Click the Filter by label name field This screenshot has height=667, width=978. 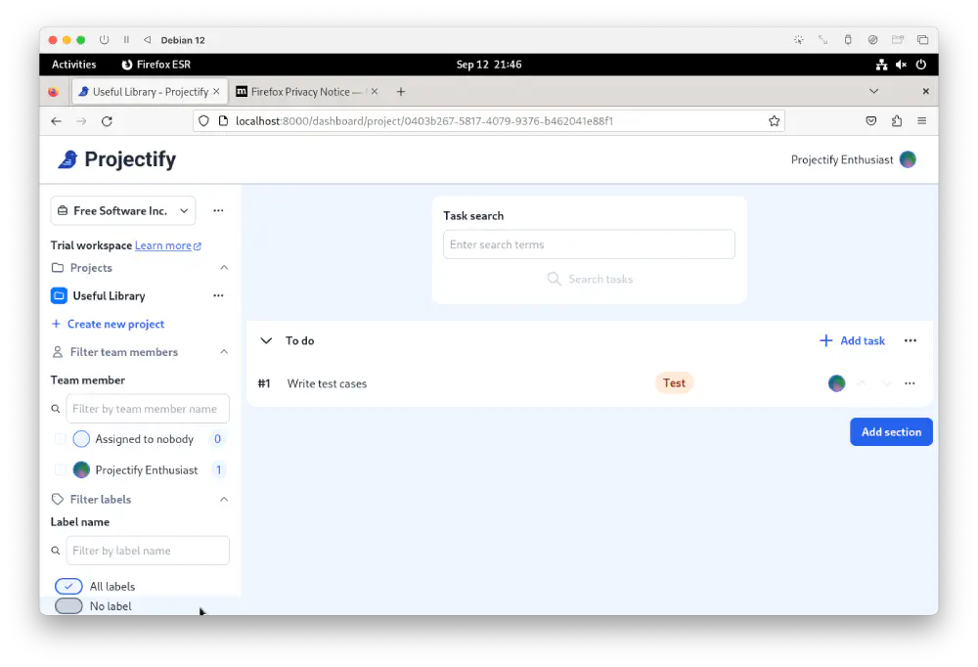[x=148, y=551]
